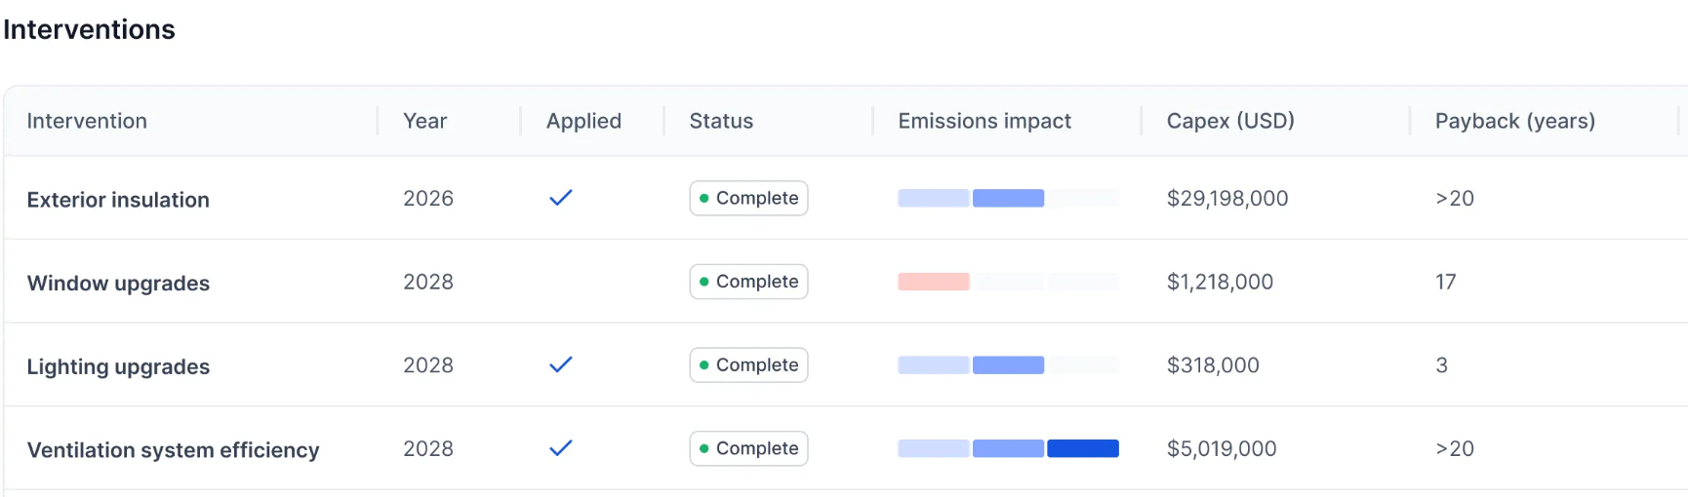Click the Lighting upgrades applied checkmark
Screen dimensions: 1688x497
pyautogui.click(x=560, y=364)
